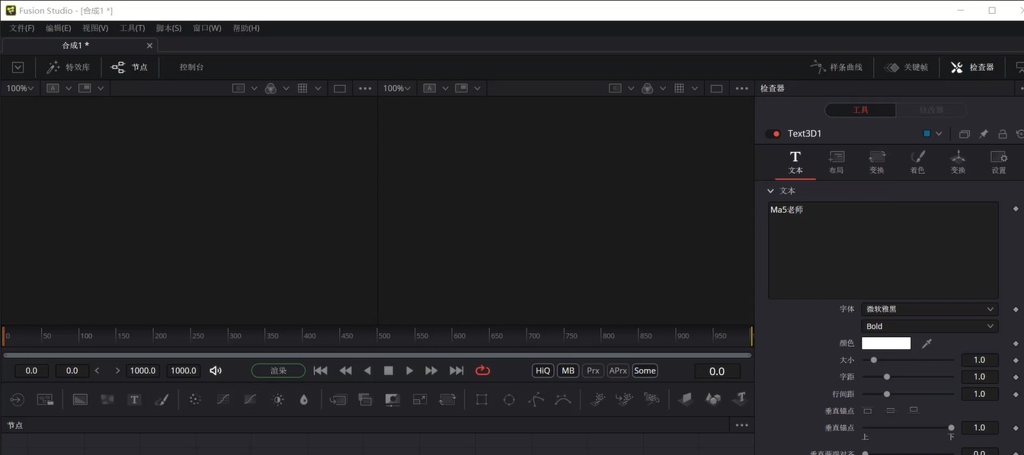Click the Loader arrow-in-circle icon in the toolbar
Image resolution: width=1024 pixels, height=455 pixels.
tap(17, 399)
